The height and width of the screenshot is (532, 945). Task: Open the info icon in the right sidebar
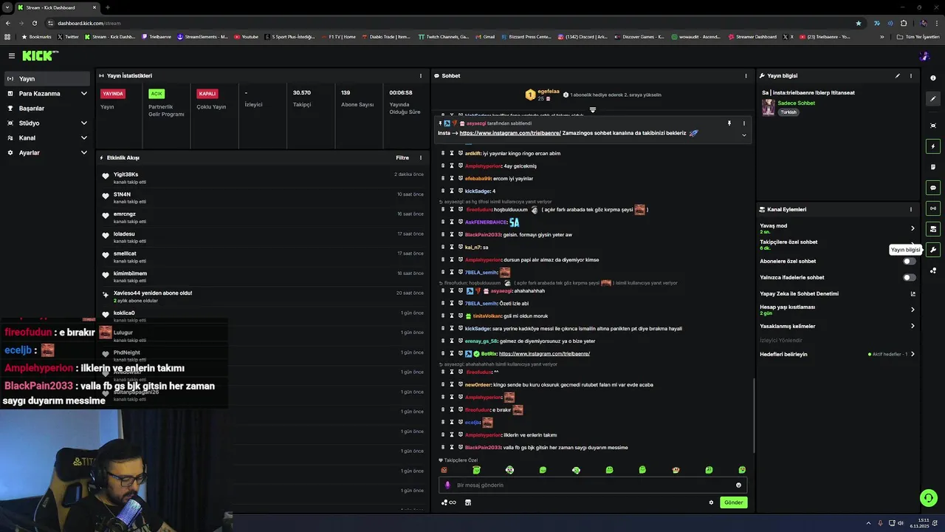[x=933, y=78]
